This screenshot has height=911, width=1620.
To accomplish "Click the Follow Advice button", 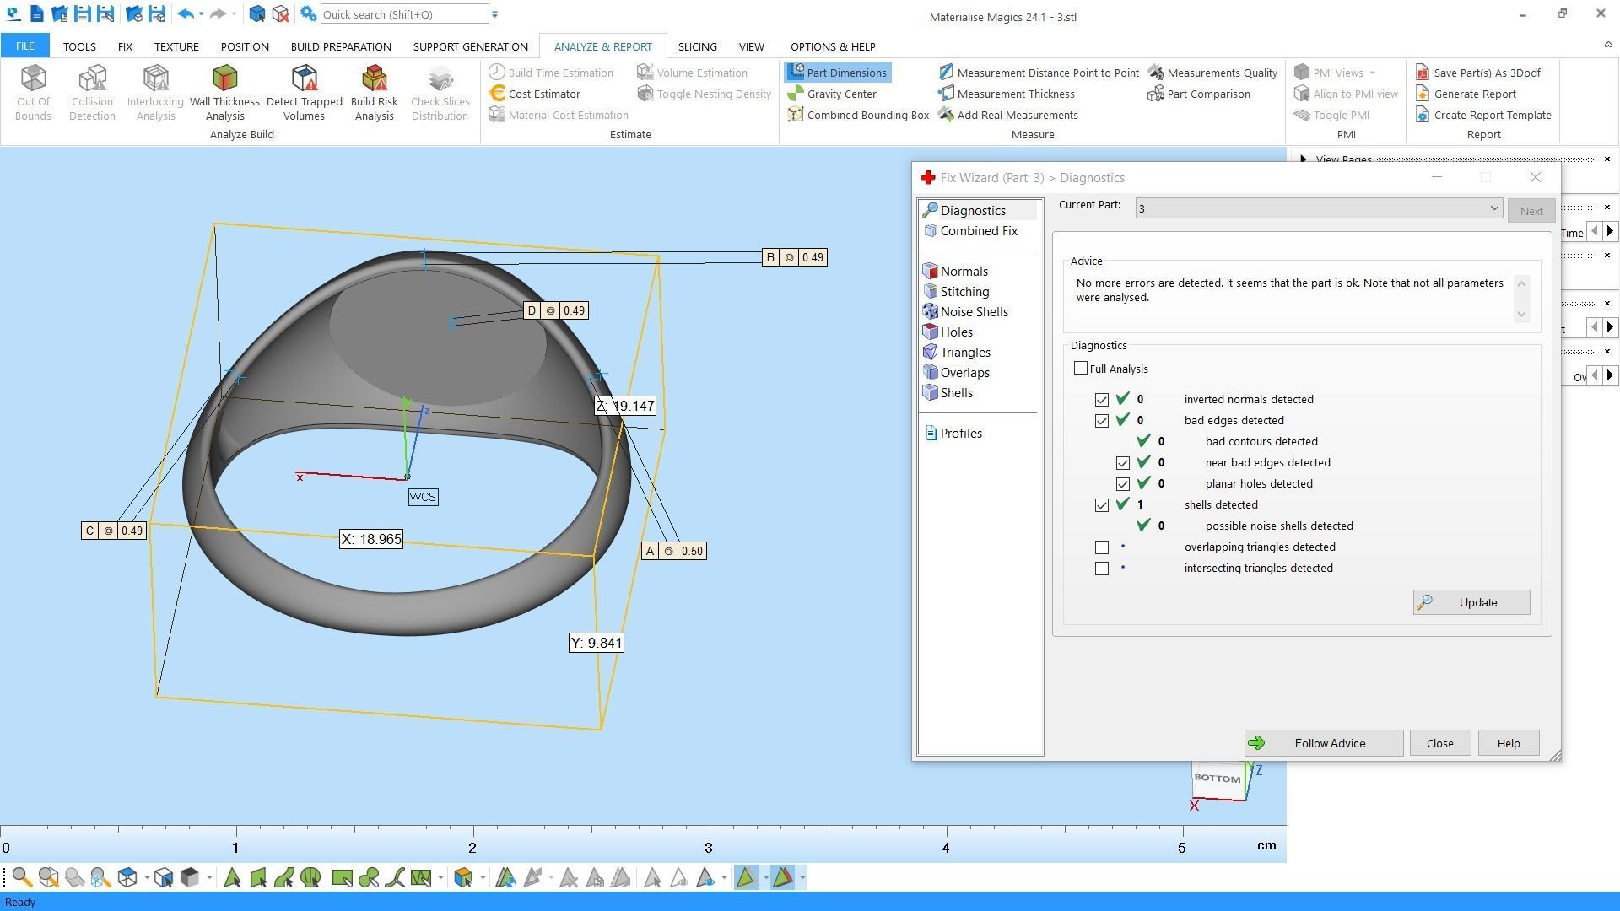I will coord(1323,743).
